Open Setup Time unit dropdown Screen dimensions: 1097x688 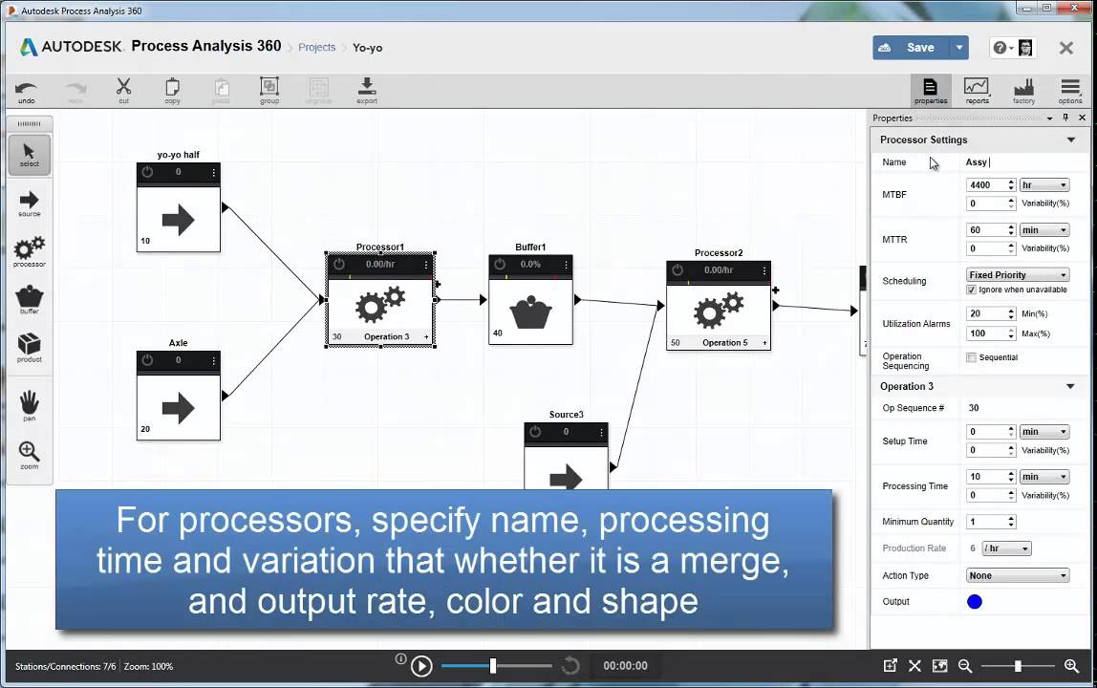pos(1043,431)
